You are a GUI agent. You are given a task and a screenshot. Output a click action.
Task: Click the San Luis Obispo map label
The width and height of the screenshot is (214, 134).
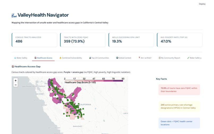pyautogui.click(x=54, y=128)
